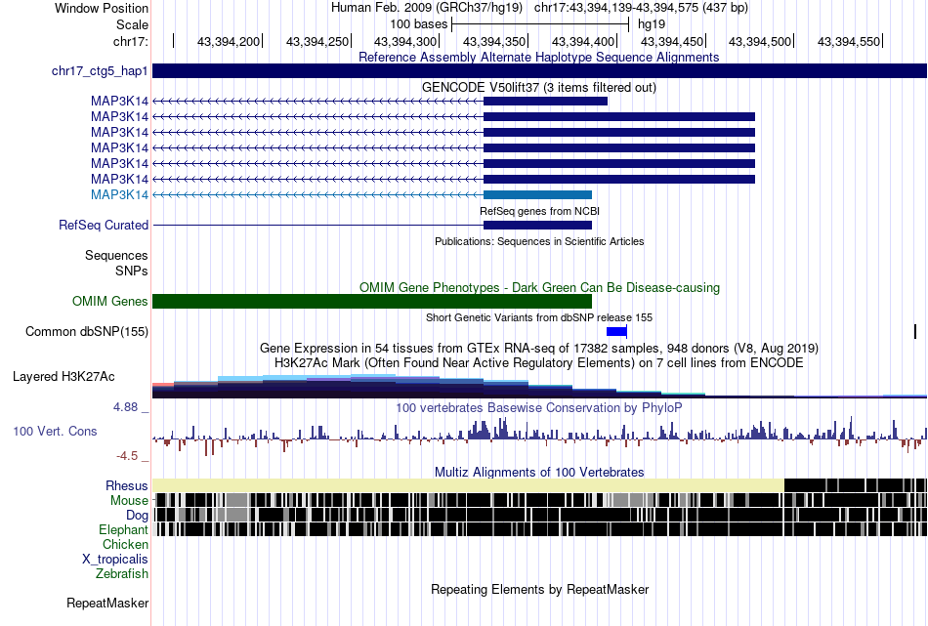Select the Dog alignment row

[x=539, y=514]
